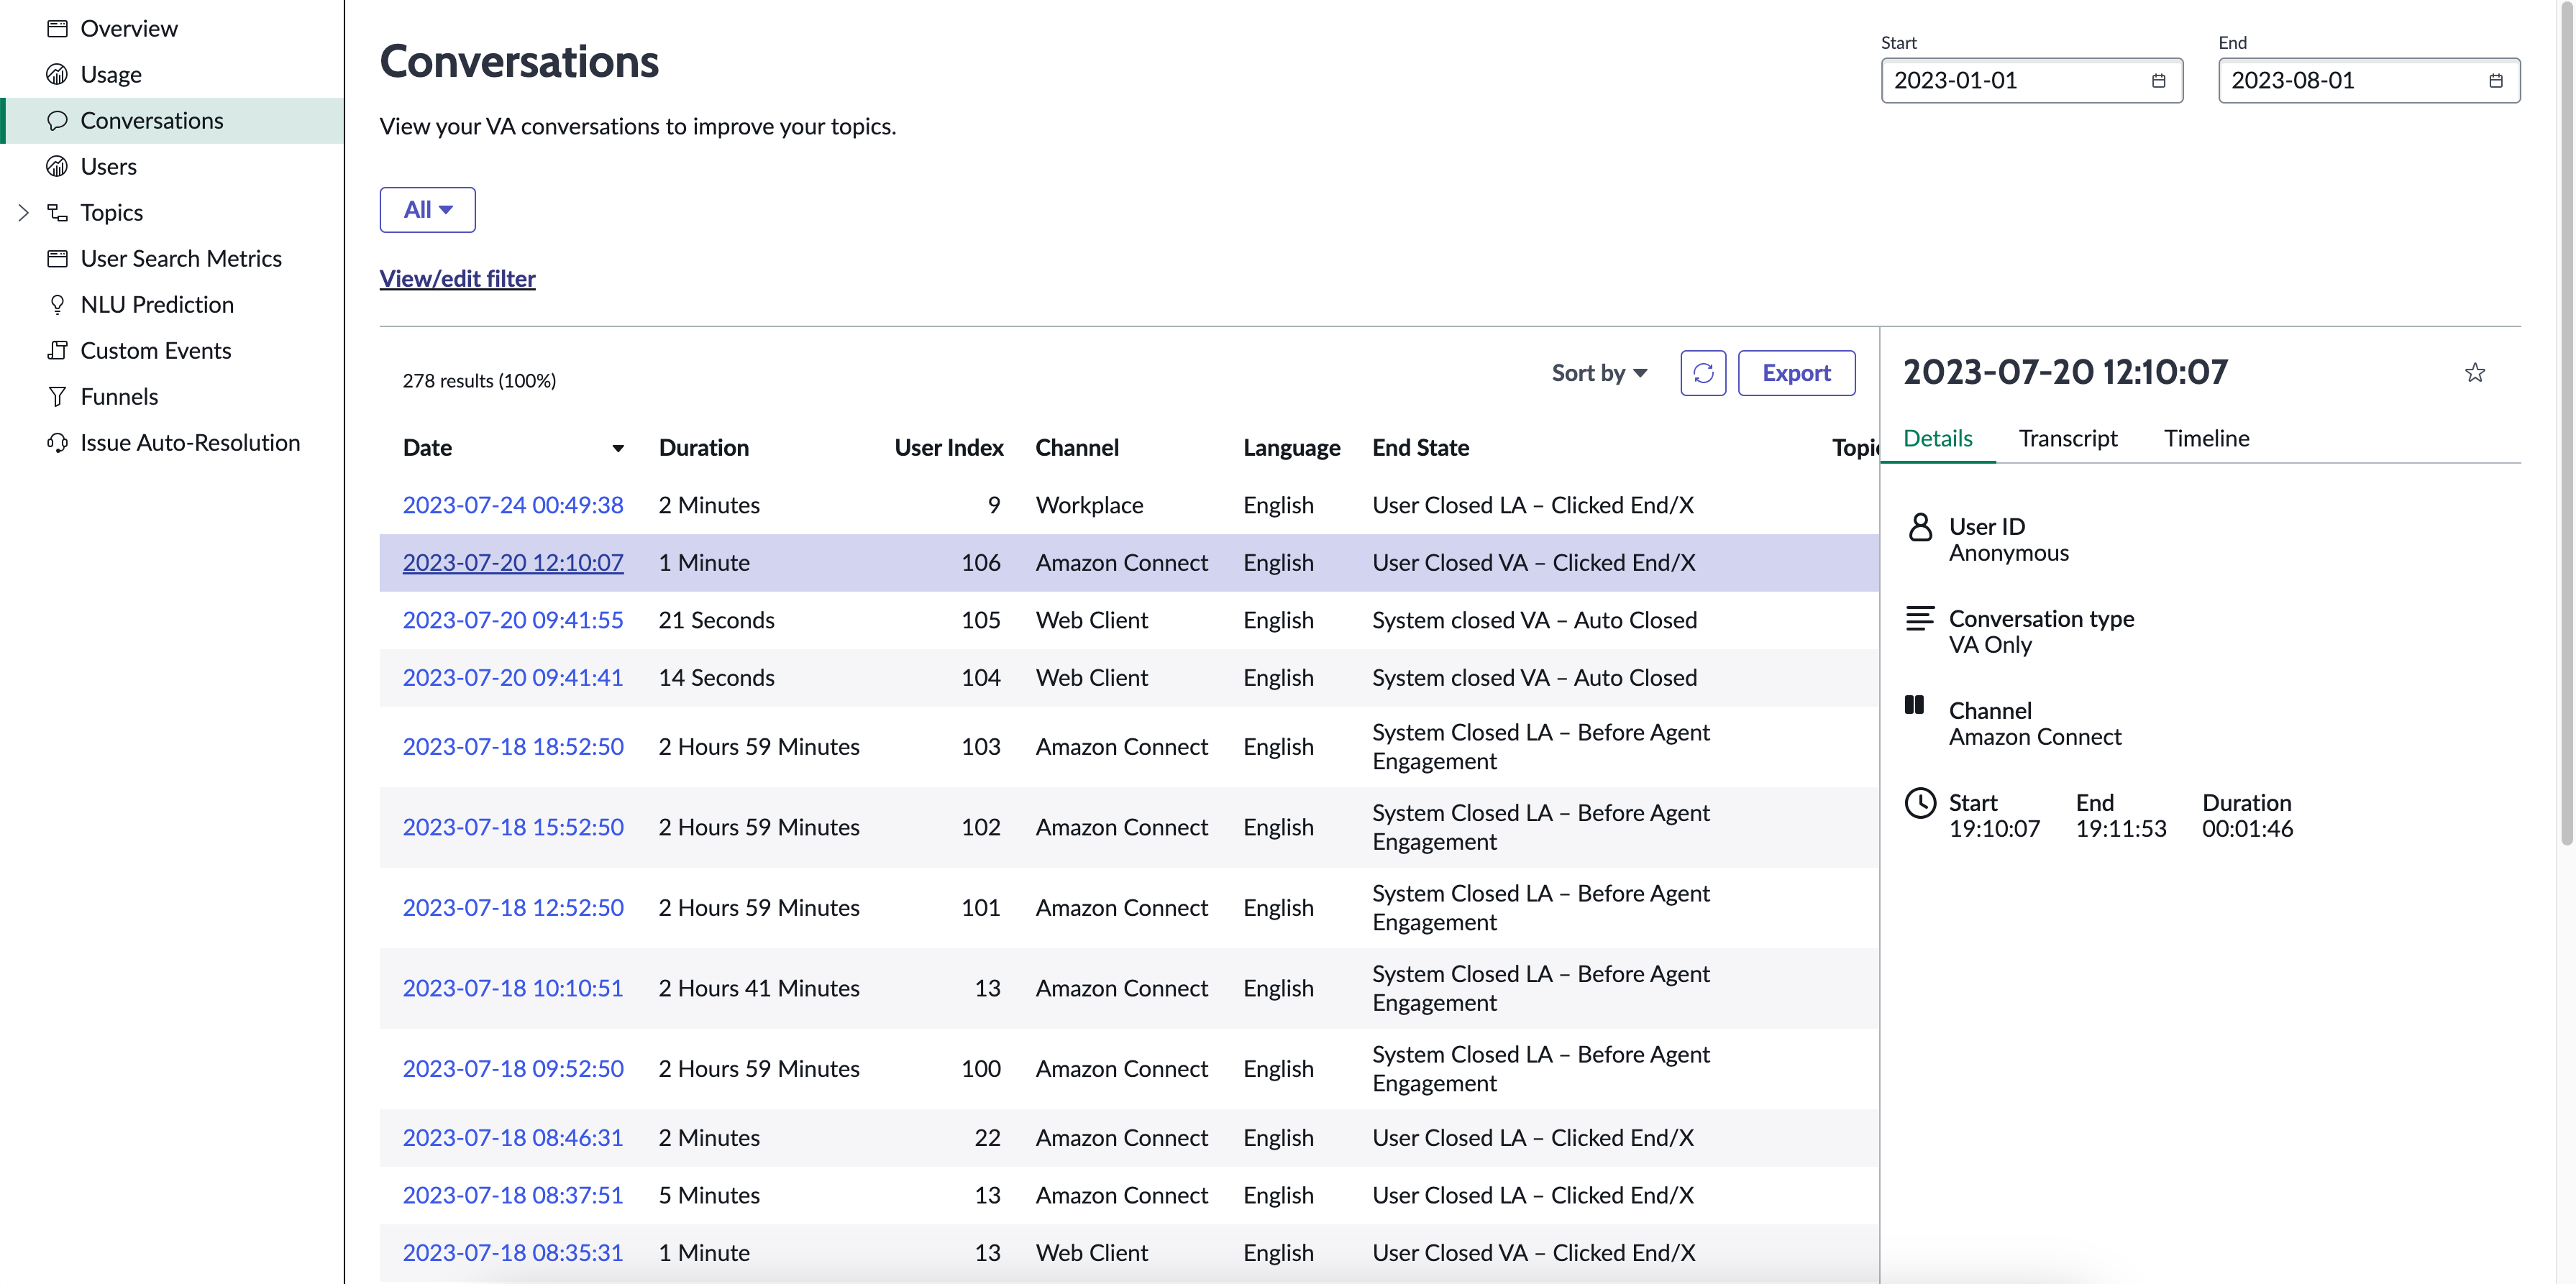Click the User Index column header

[x=948, y=448]
